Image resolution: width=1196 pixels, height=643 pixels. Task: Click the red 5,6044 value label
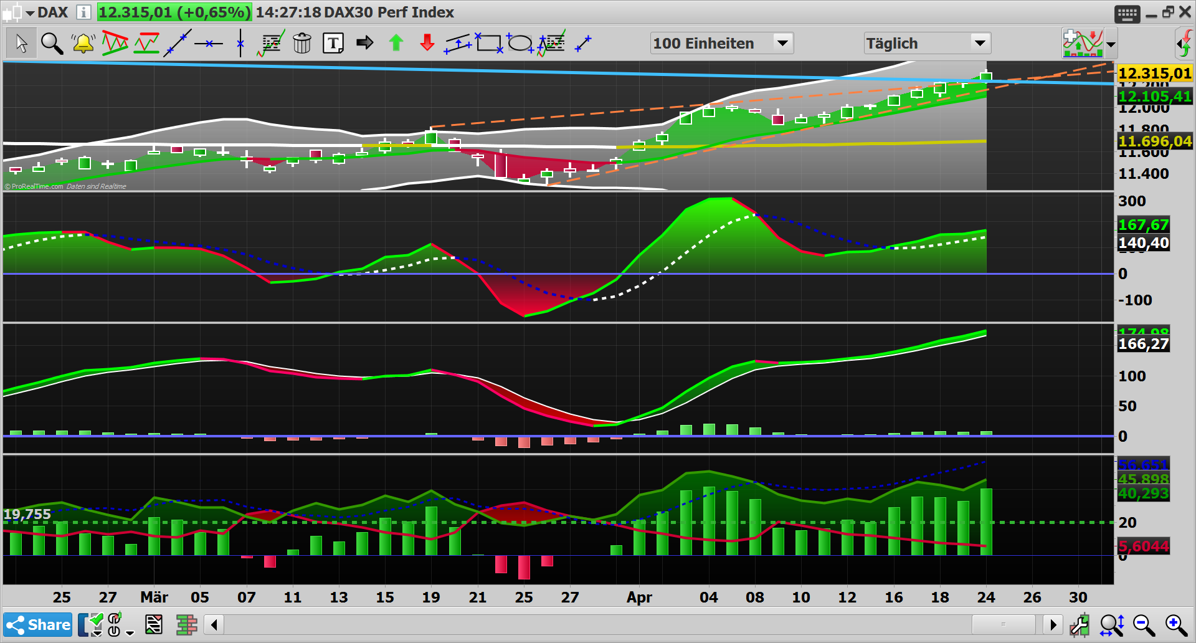point(1143,546)
